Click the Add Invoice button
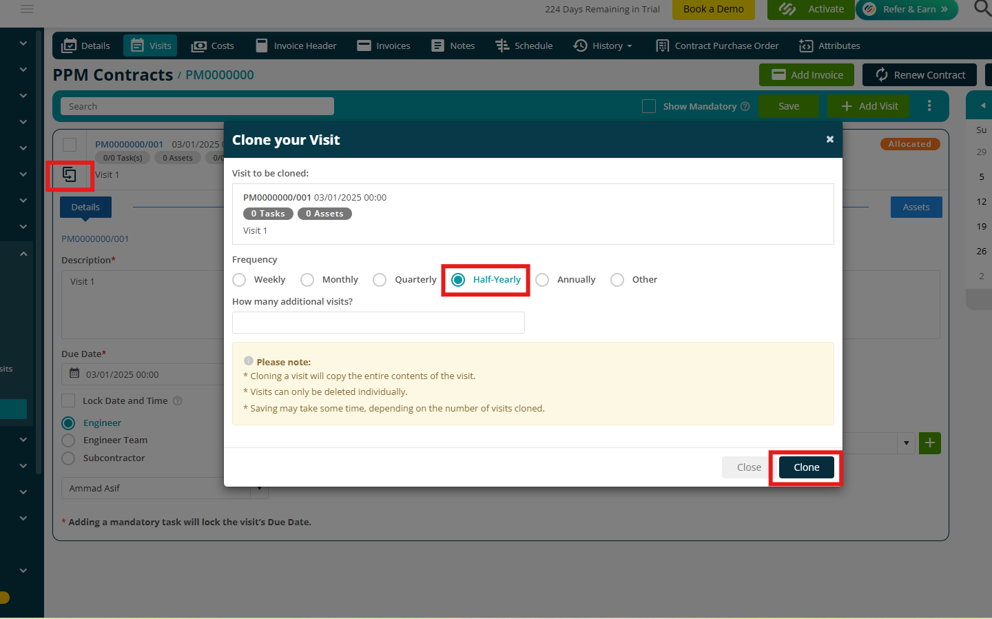The width and height of the screenshot is (992, 619). pyautogui.click(x=807, y=75)
